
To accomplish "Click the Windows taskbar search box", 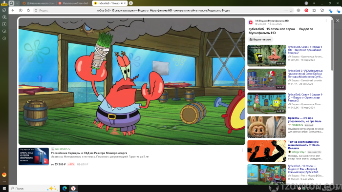I will tap(34, 188).
